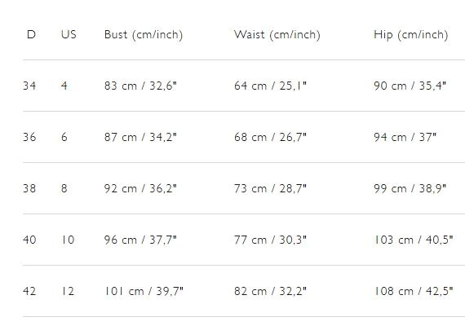
Task: Select the size 40 cell
Action: (x=29, y=240)
